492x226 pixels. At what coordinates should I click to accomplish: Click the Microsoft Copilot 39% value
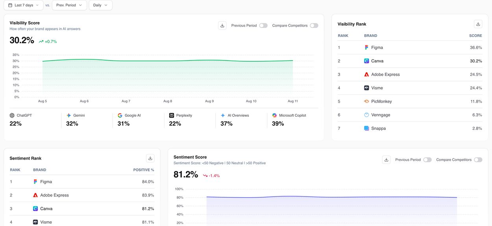coord(278,124)
